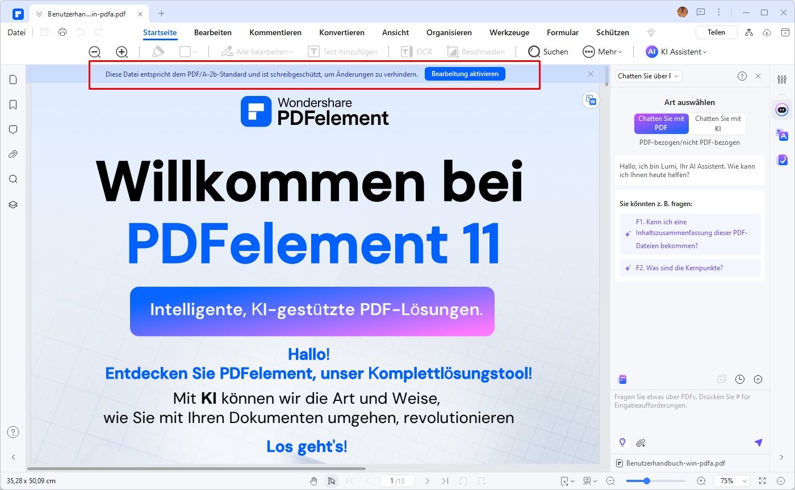This screenshot has height=490, width=795.
Task: Expand the status bar round chevron at far right
Action: 780,481
